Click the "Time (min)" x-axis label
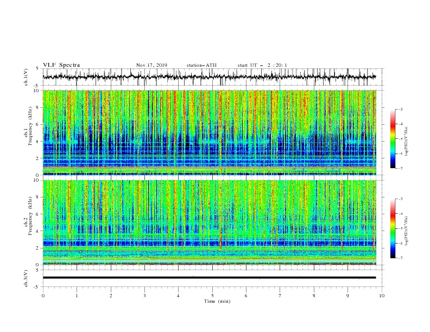Image resolution: width=430 pixels, height=332 pixels. [x=217, y=301]
